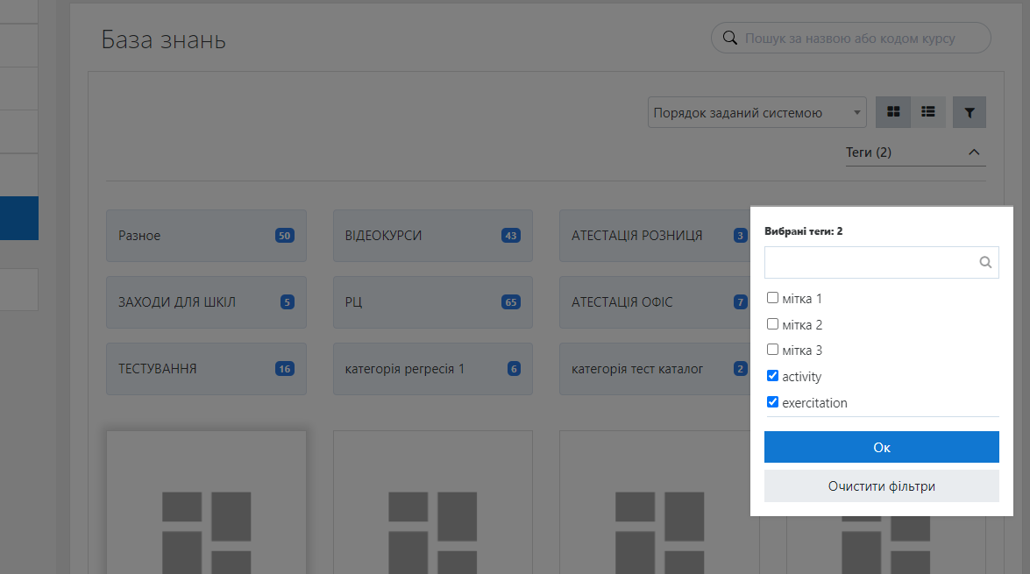The width and height of the screenshot is (1030, 574).
Task: Open the 'РЦ' category
Action: (433, 302)
